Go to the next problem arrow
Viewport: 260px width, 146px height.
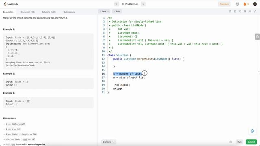click(x=143, y=4)
